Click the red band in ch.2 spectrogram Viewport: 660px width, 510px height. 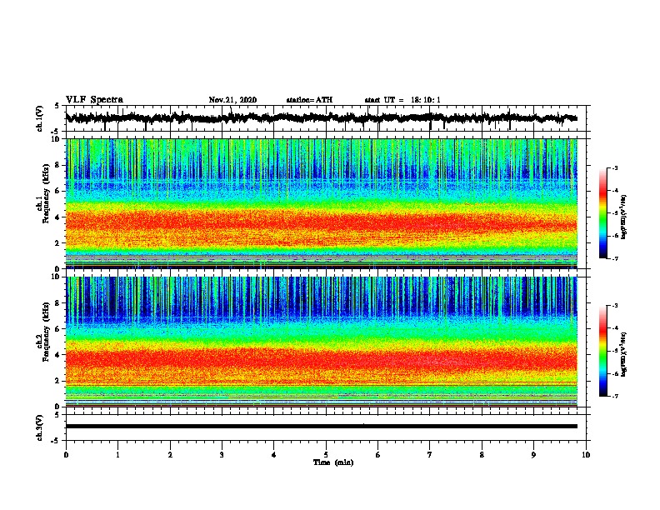[x=321, y=360]
